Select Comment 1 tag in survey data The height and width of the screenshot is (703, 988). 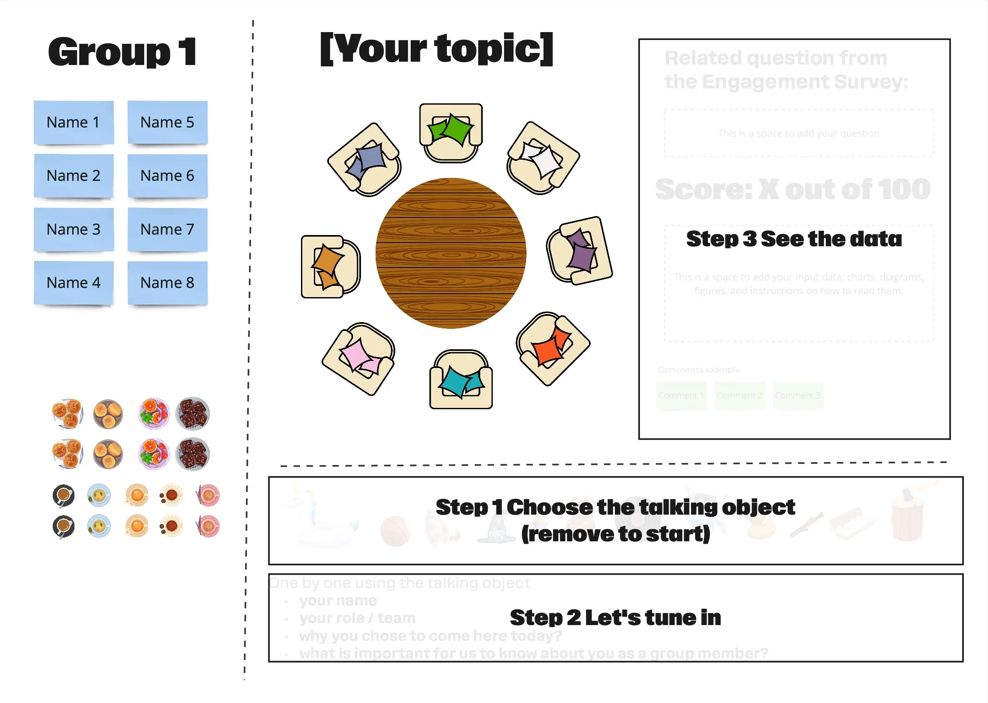click(680, 395)
